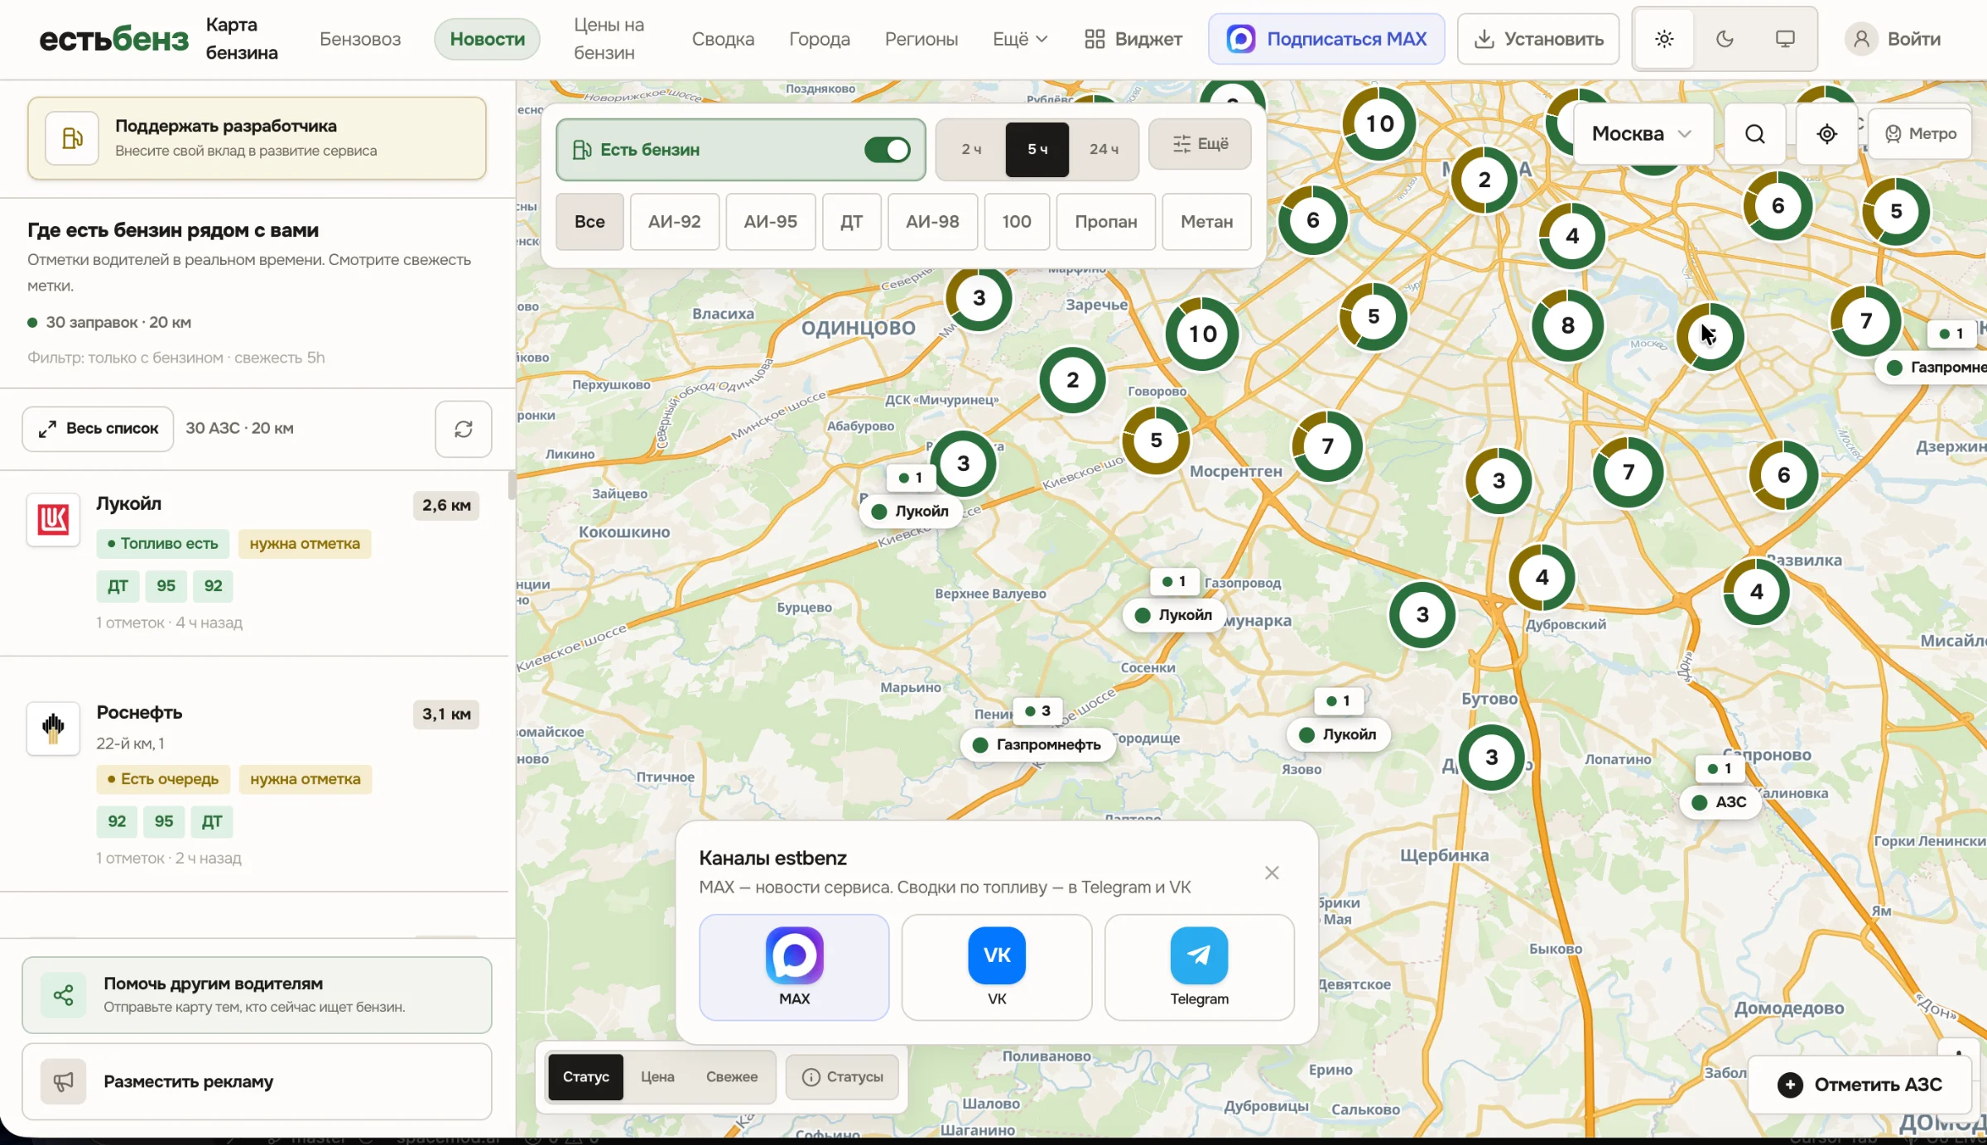Select the 5 ч freshness option
The image size is (1987, 1145).
coord(1037,149)
